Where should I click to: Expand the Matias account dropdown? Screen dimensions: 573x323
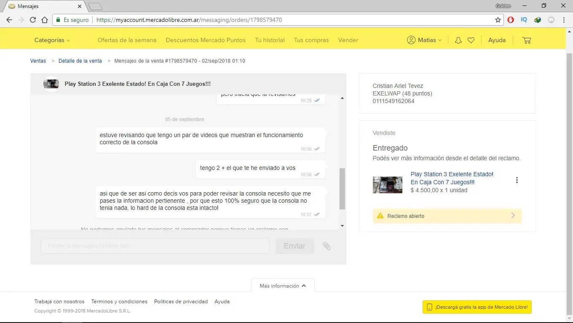tap(430, 40)
